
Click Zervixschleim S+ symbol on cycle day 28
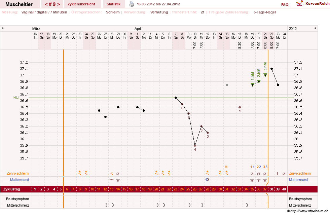(207, 173)
